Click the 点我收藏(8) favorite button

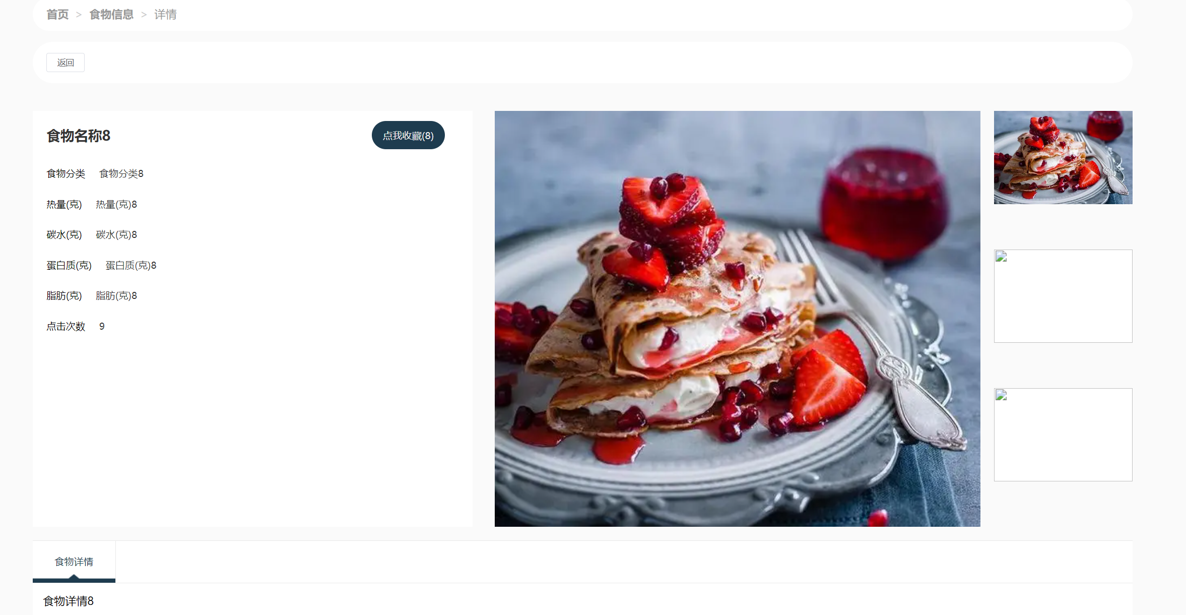(408, 135)
